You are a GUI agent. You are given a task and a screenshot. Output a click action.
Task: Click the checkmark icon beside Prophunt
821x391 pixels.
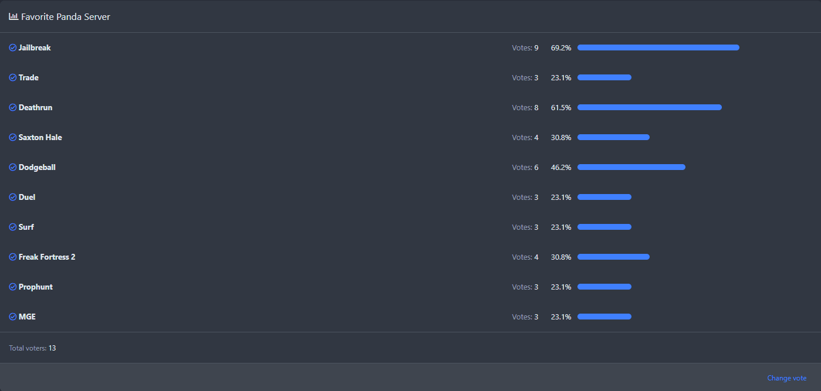tap(13, 287)
